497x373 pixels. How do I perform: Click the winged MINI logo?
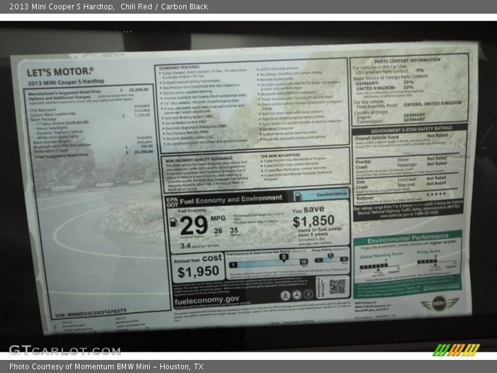(x=439, y=303)
